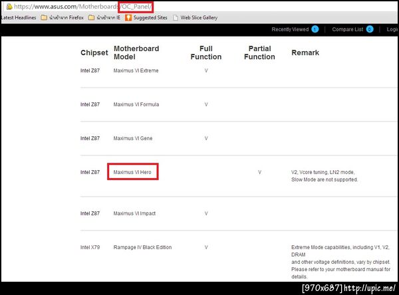Click the Intel X79 chipset cell
Image resolution: width=399 pixels, height=295 pixels.
coord(90,247)
